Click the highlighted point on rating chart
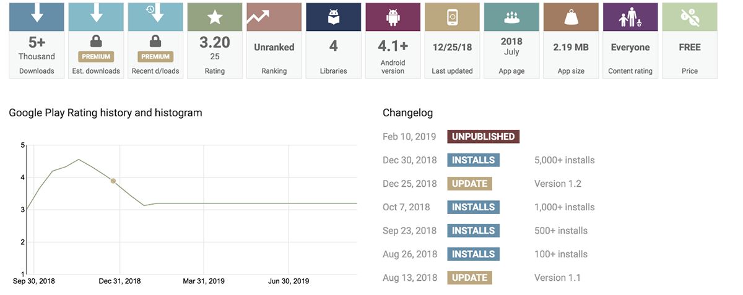 (113, 181)
